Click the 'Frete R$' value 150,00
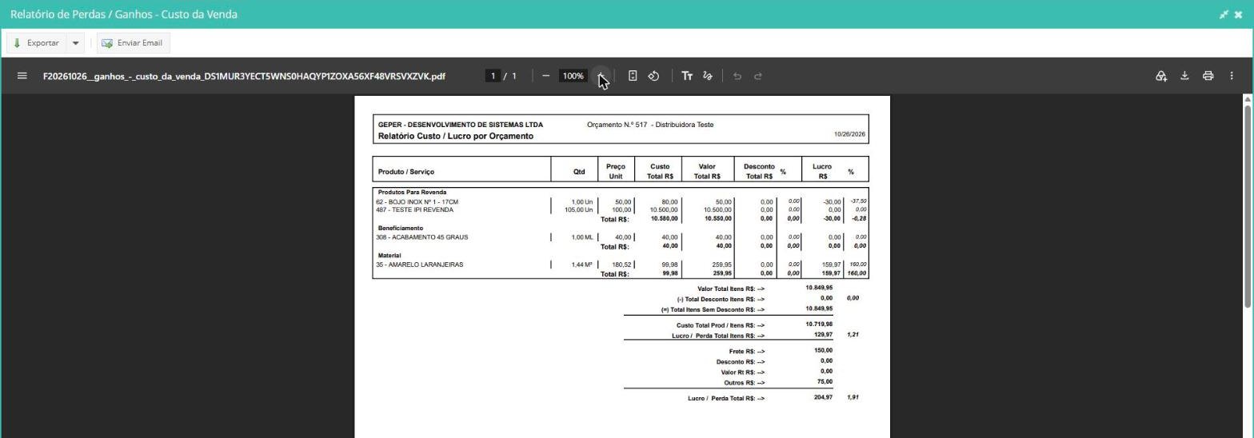Screen dimensions: 1254x438 tap(823, 351)
